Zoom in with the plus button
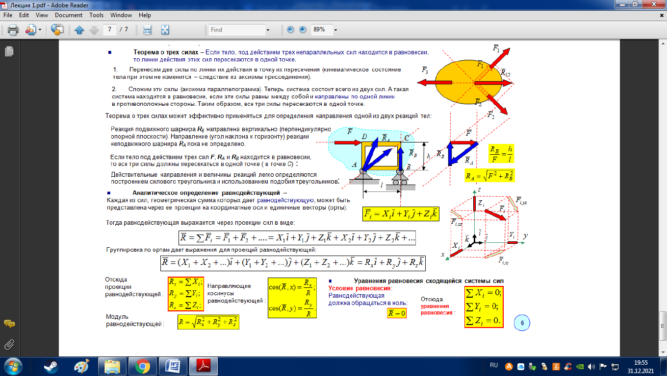 tap(303, 29)
